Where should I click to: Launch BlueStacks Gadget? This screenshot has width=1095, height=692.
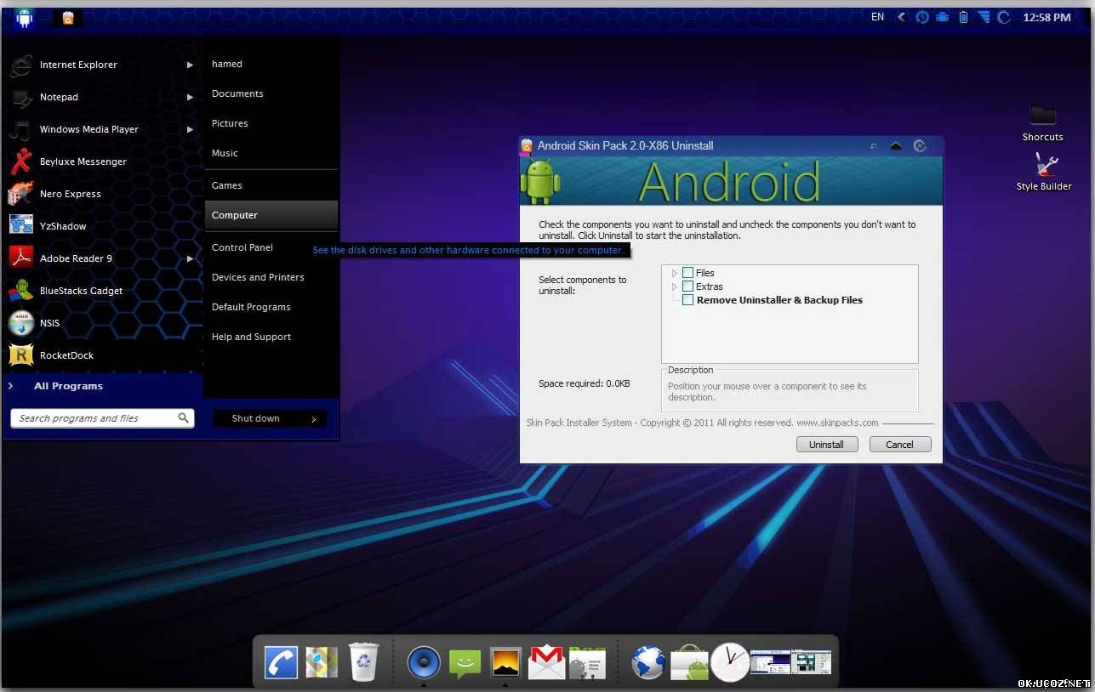pyautogui.click(x=103, y=291)
